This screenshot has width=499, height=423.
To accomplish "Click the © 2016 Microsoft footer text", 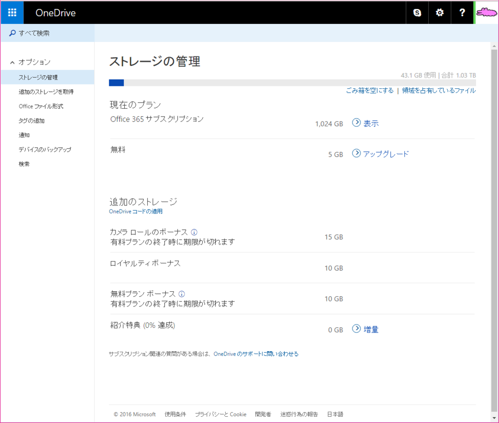I will tap(135, 414).
